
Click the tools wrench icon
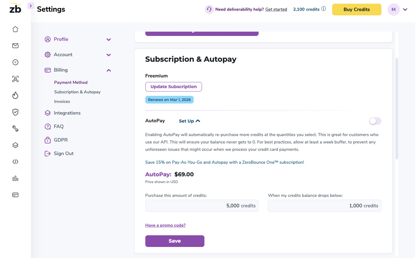tap(15, 128)
